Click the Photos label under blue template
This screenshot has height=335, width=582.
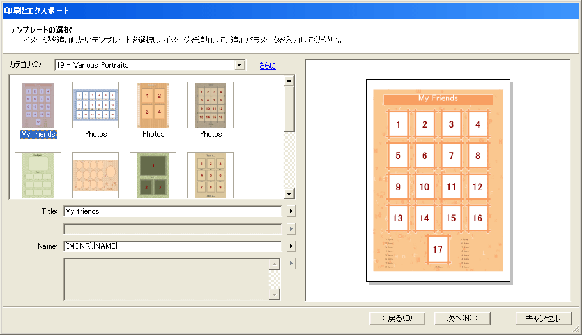coord(96,134)
